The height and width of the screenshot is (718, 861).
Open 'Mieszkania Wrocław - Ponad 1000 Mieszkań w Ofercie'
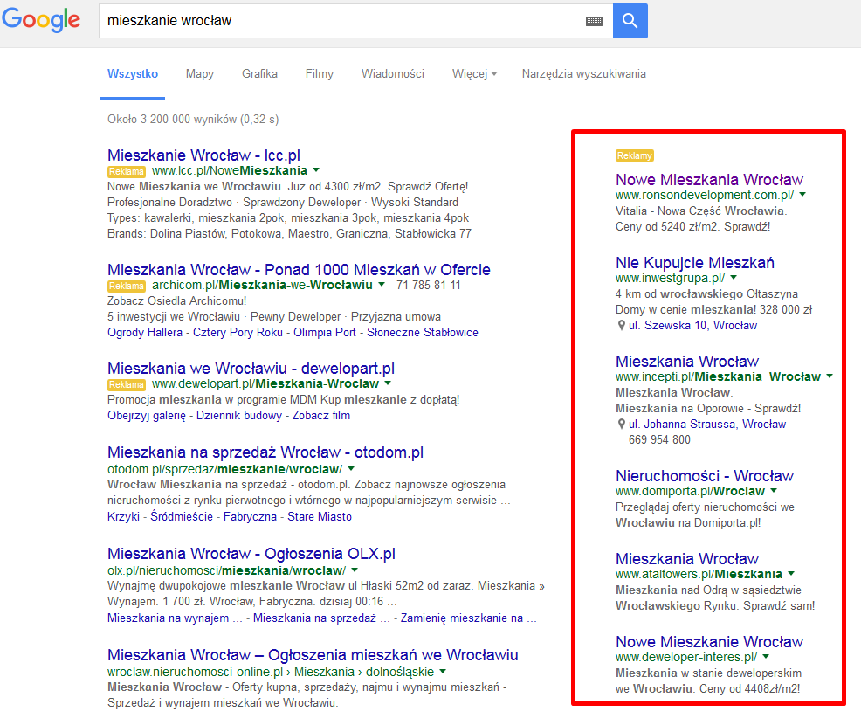299,270
